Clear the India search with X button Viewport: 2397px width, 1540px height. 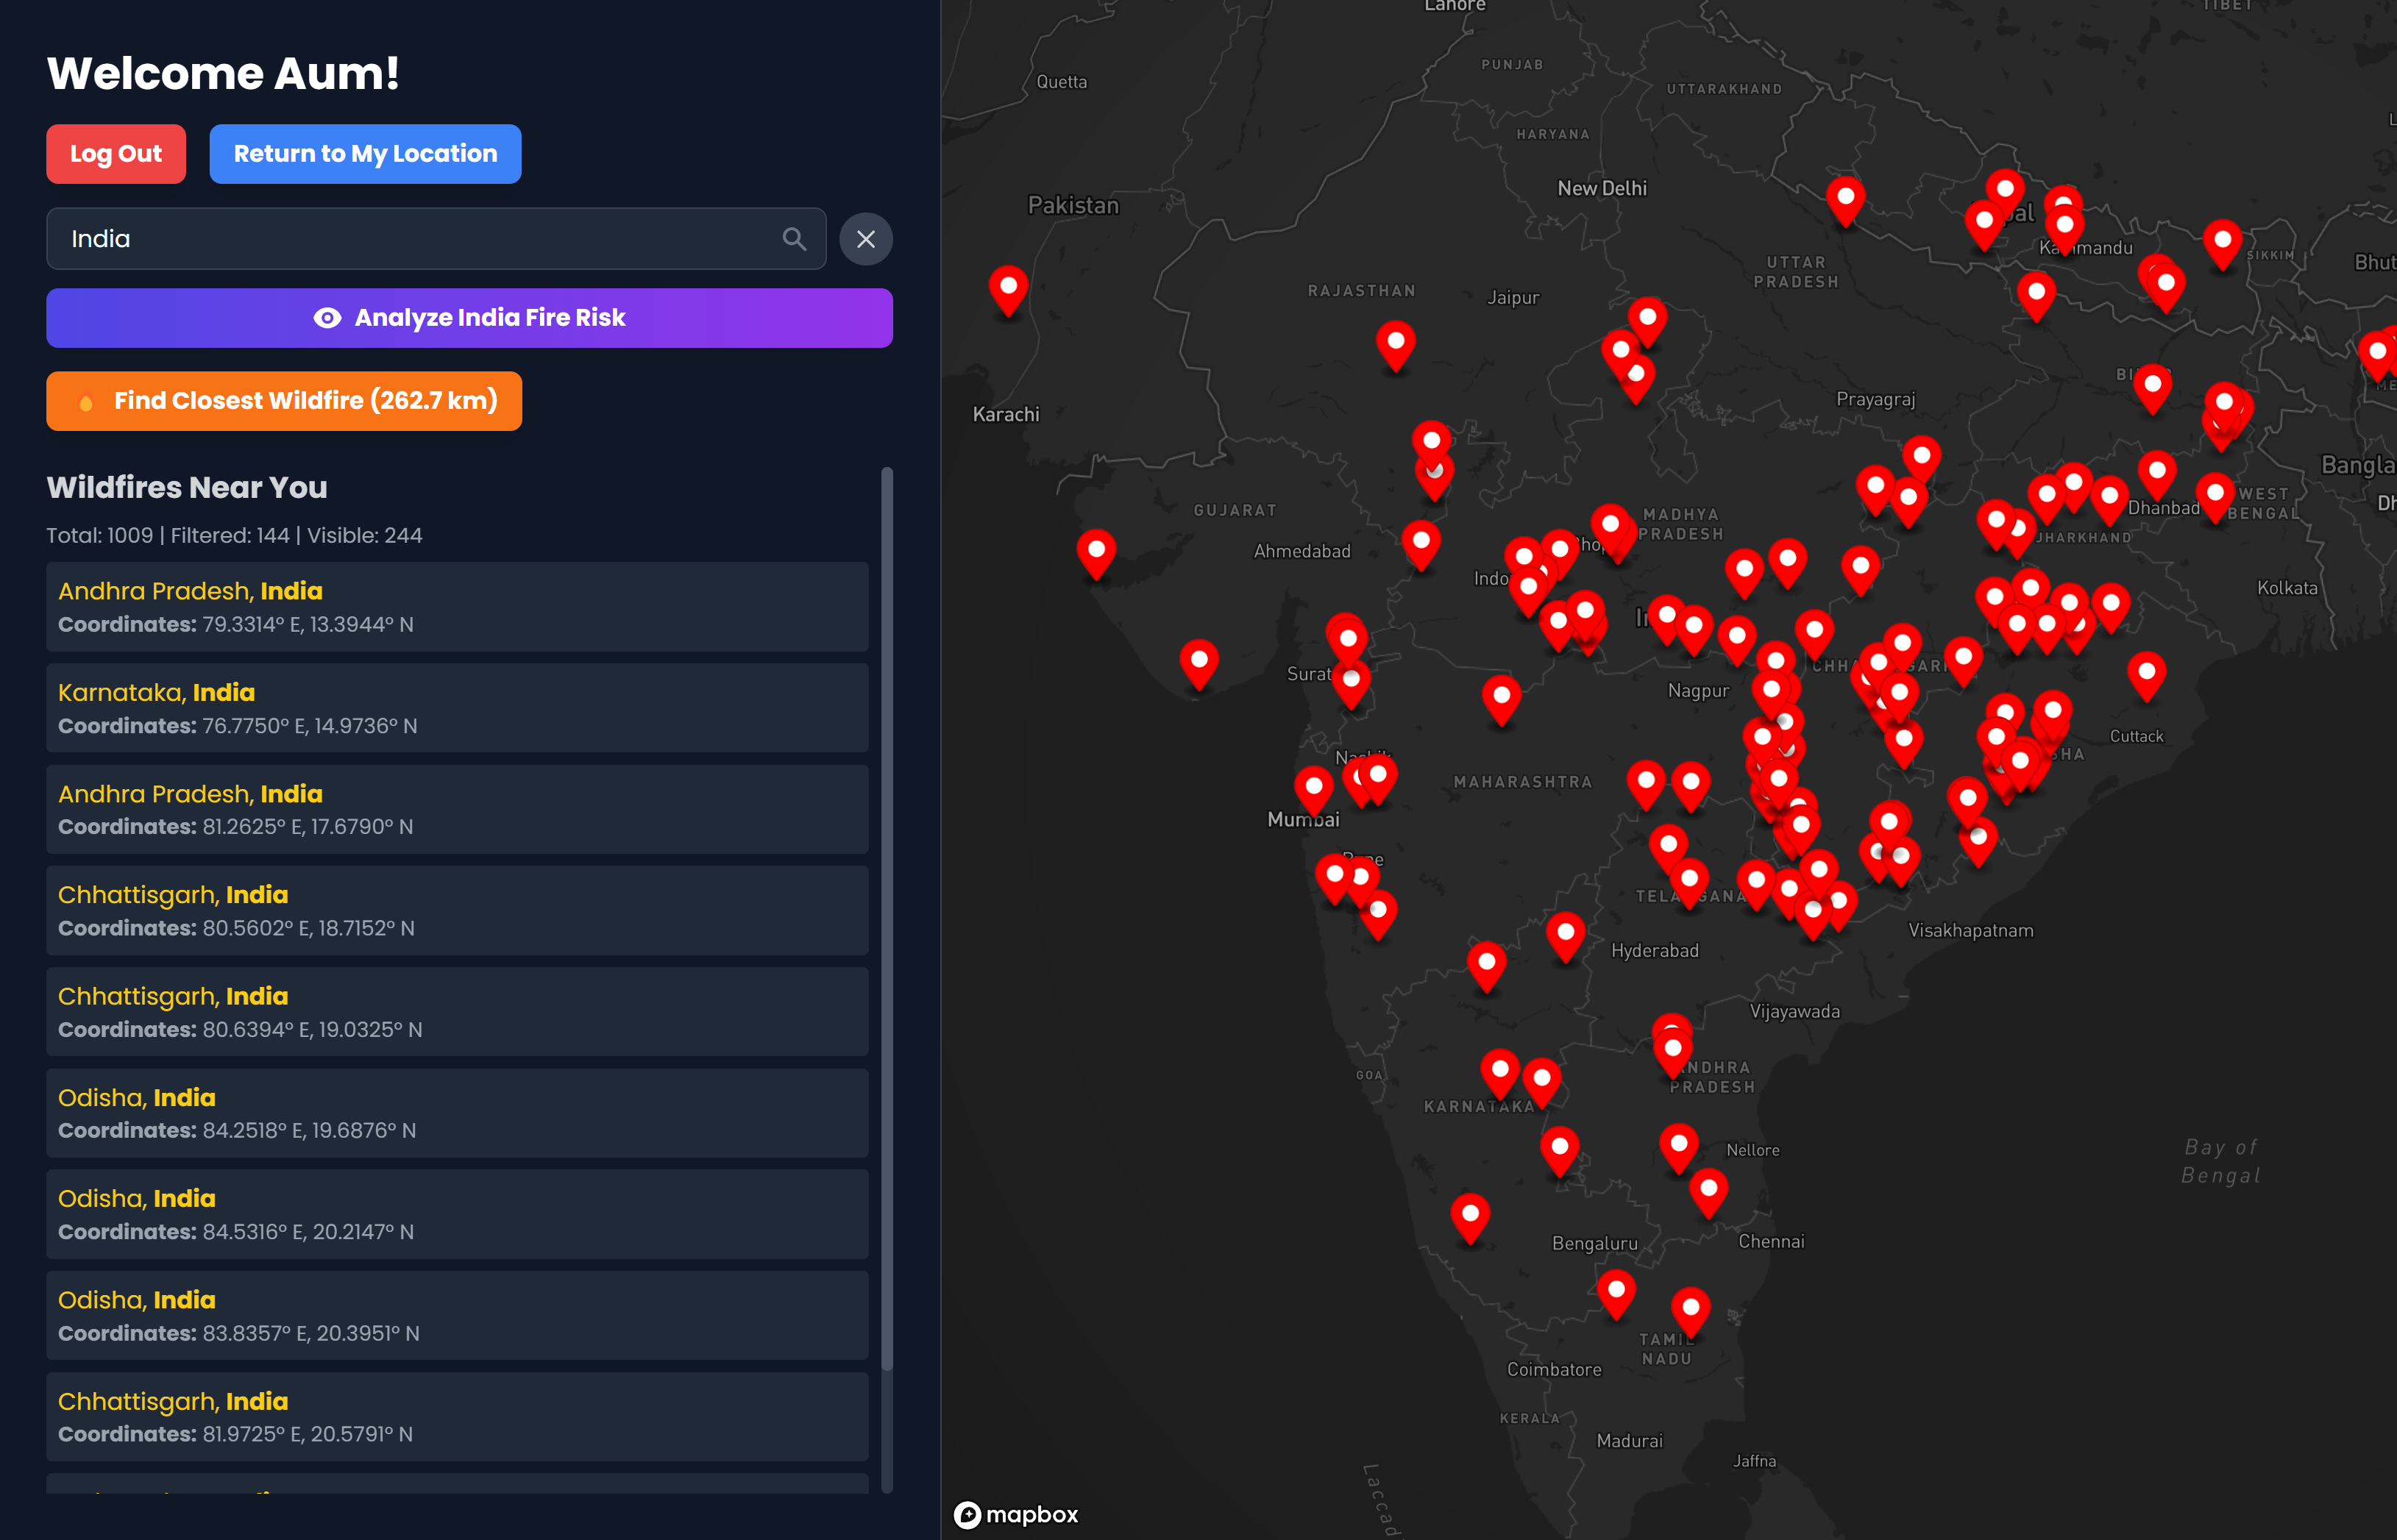pos(865,239)
